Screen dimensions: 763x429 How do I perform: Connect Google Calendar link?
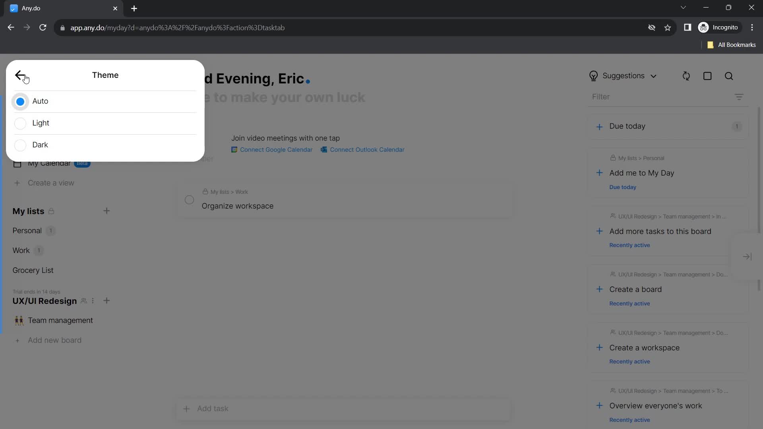point(273,150)
